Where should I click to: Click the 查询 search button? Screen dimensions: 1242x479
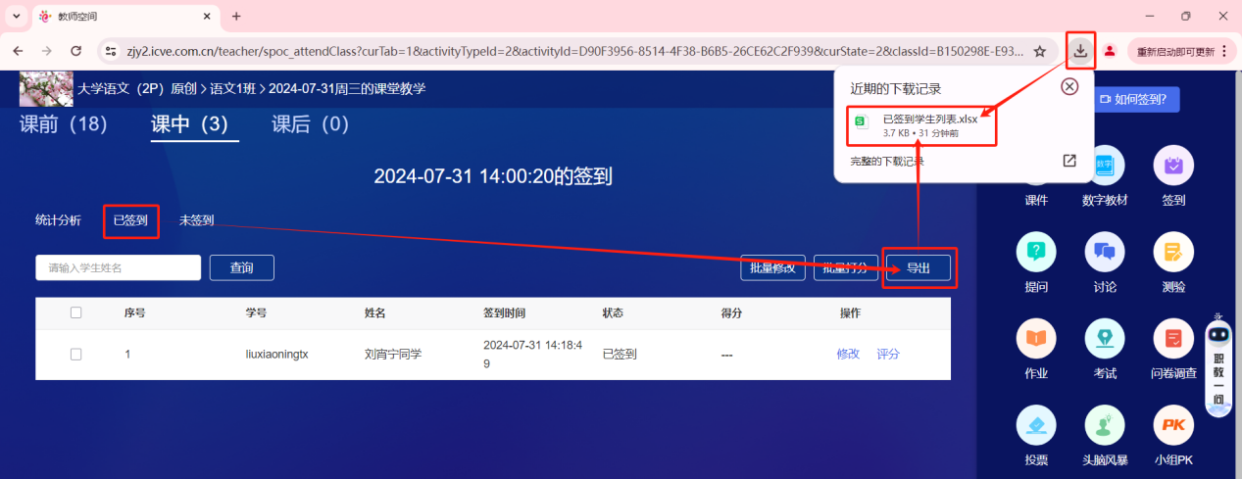(241, 267)
